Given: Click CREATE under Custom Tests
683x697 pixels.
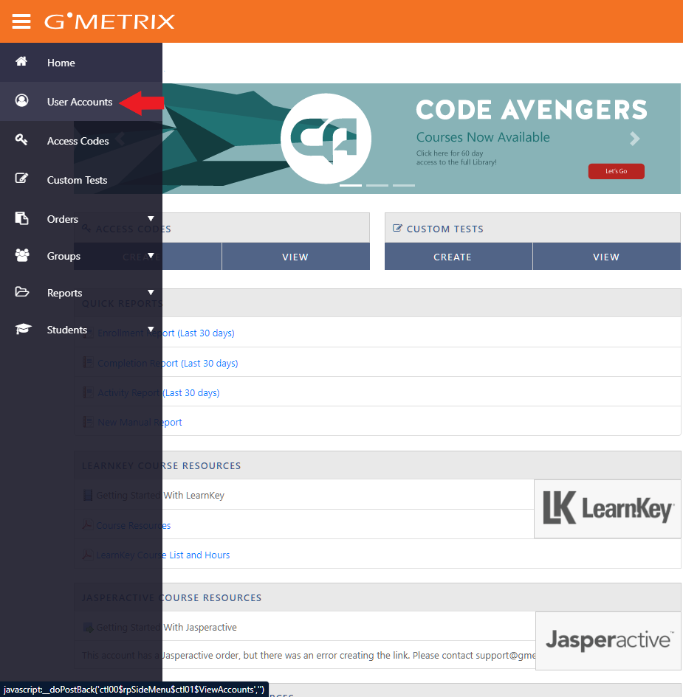Looking at the screenshot, I should pos(459,257).
